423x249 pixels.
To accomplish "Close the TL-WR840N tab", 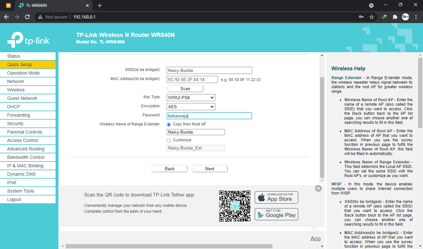I will 87,6.
